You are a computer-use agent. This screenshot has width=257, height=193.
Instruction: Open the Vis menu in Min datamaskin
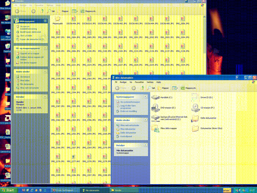pyautogui.click(x=131, y=82)
